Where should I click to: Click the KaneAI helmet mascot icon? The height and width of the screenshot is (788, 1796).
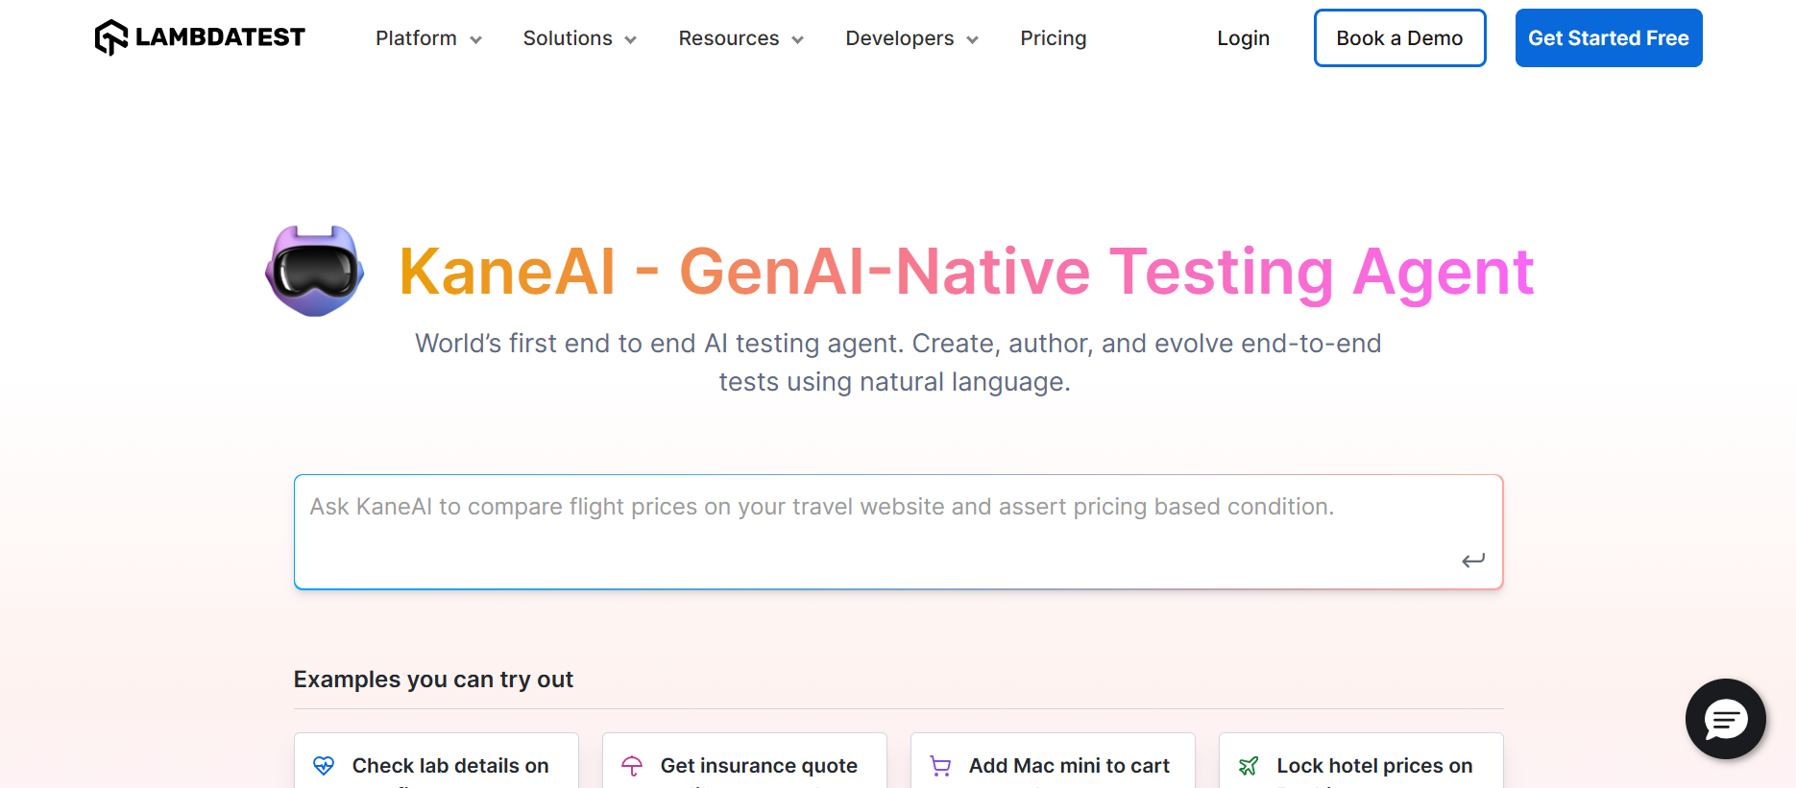pyautogui.click(x=315, y=271)
